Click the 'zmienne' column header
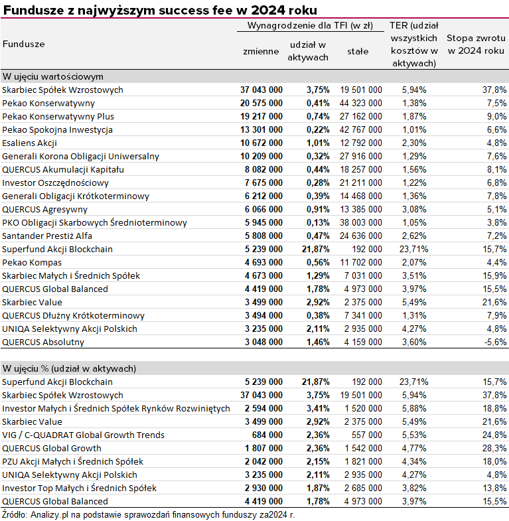The image size is (509, 521). click(x=261, y=51)
